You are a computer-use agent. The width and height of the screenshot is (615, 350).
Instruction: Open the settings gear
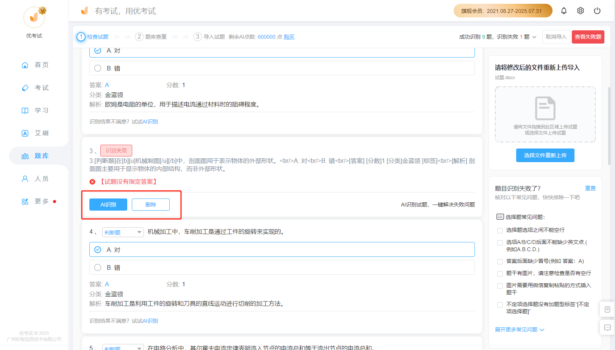pos(580,11)
